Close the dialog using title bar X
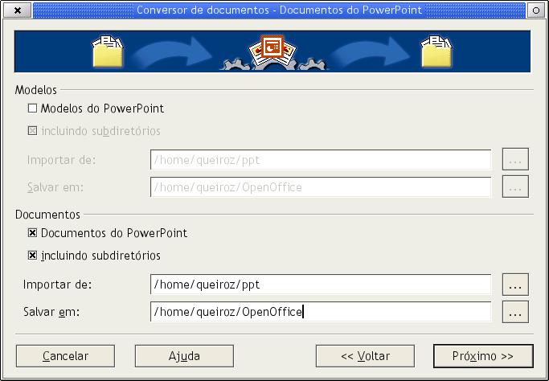Image resolution: width=549 pixels, height=381 pixels. pos(17,10)
